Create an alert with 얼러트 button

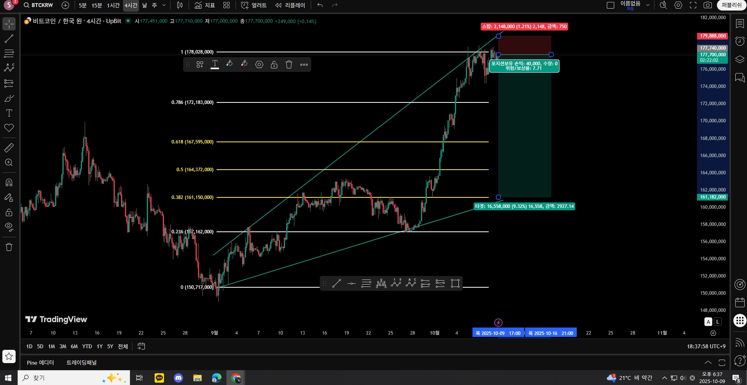(254, 5)
